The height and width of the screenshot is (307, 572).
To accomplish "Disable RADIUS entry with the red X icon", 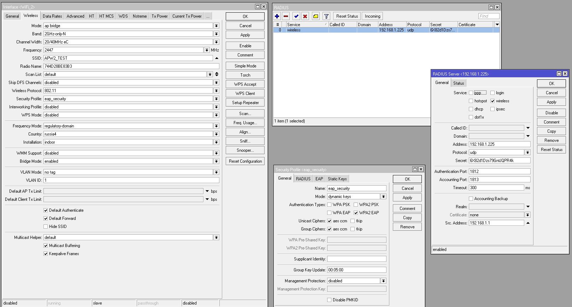I will [x=305, y=16].
